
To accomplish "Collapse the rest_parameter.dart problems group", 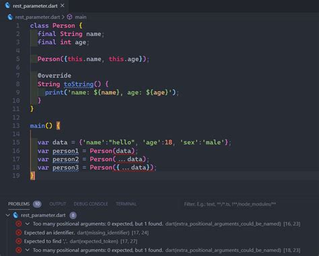I will 8,215.
